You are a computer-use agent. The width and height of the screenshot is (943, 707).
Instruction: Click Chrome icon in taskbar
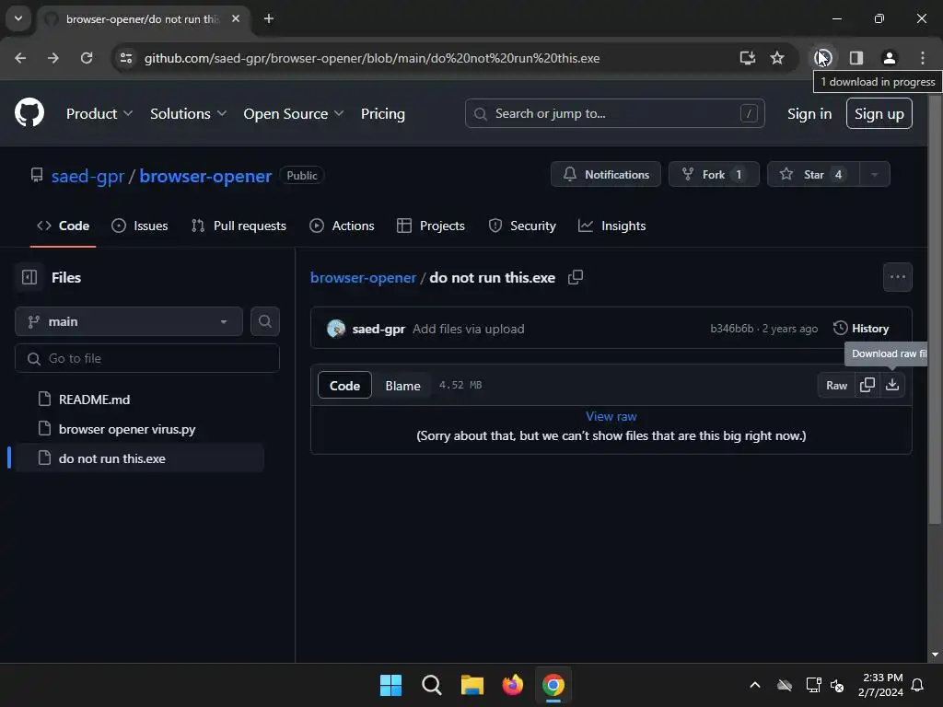(553, 685)
